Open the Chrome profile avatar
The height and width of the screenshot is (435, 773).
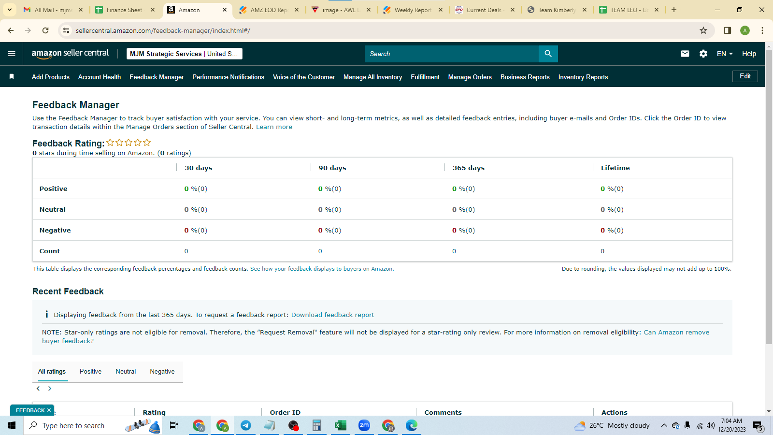745,30
